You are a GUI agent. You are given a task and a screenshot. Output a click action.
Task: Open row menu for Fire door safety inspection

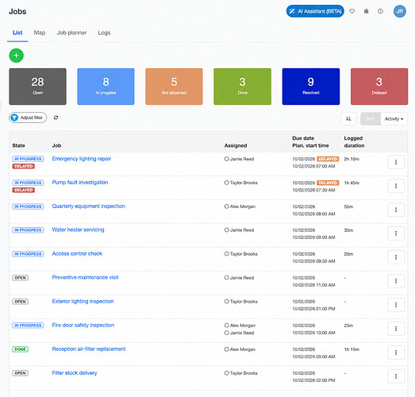[x=396, y=329]
